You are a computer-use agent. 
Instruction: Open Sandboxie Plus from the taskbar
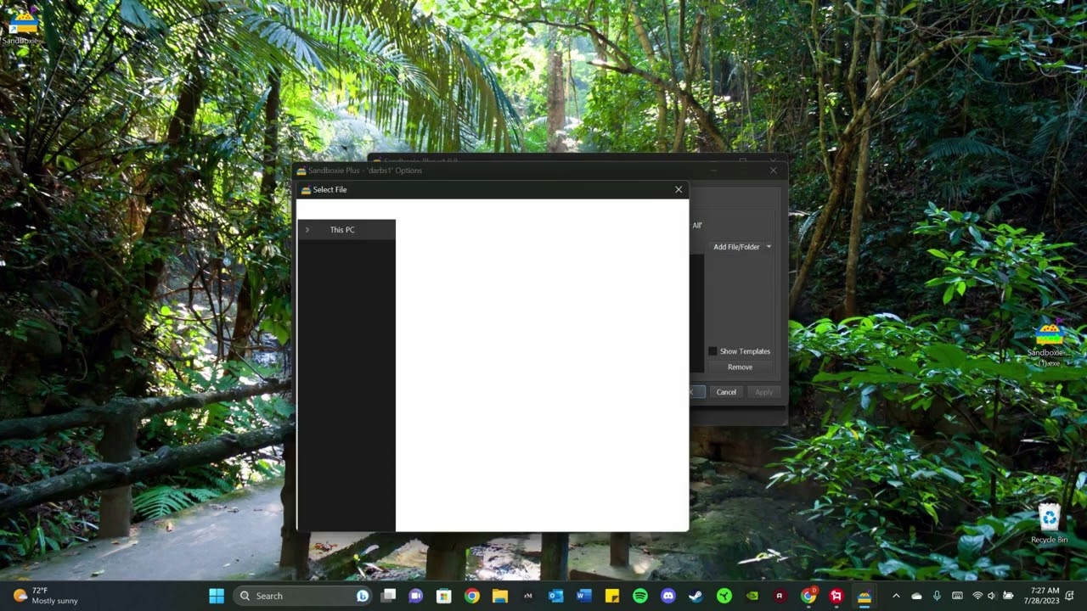tap(864, 596)
